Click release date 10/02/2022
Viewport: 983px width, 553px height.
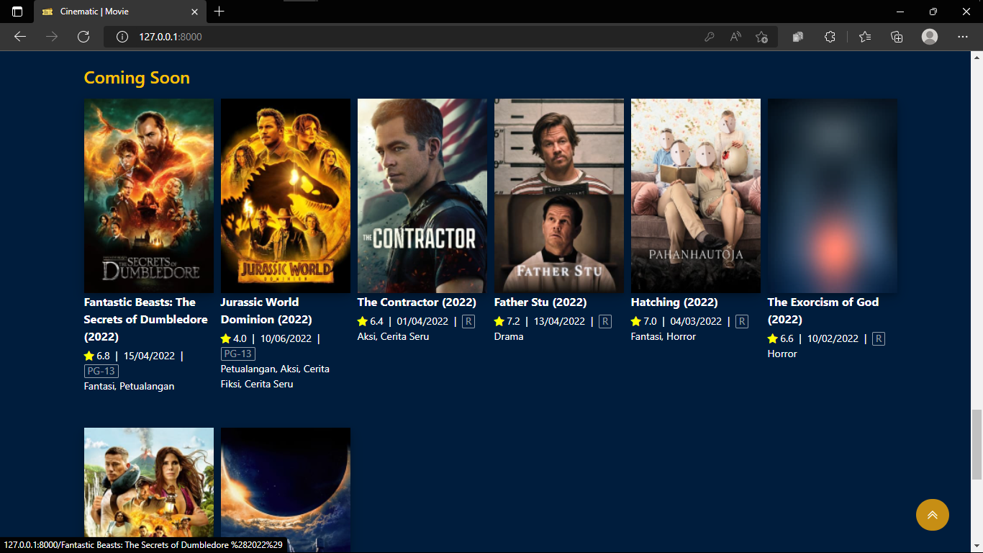click(x=833, y=338)
